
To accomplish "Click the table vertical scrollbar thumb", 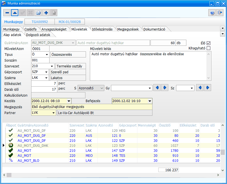I will click(223, 152).
